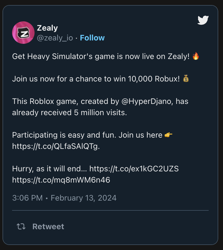Click the money bag emoji
This screenshot has height=250, width=223.
(186, 79)
